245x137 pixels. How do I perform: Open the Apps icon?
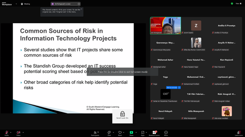[143, 132]
